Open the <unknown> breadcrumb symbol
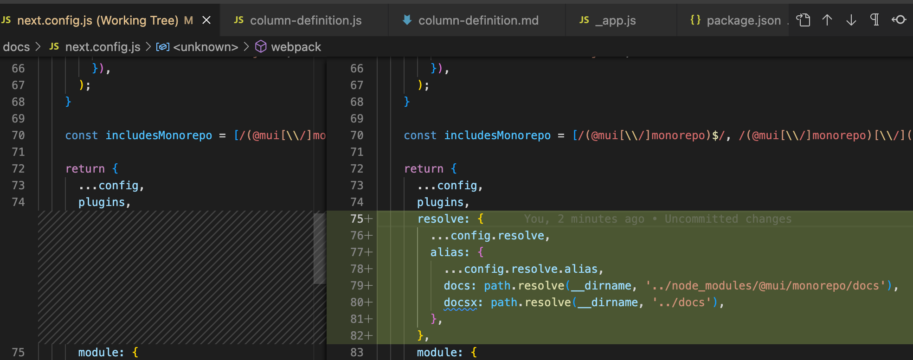The height and width of the screenshot is (360, 913). click(x=206, y=47)
